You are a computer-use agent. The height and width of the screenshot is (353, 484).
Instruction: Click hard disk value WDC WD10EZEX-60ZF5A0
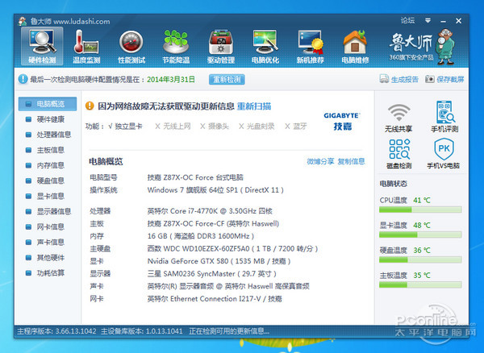coord(233,248)
